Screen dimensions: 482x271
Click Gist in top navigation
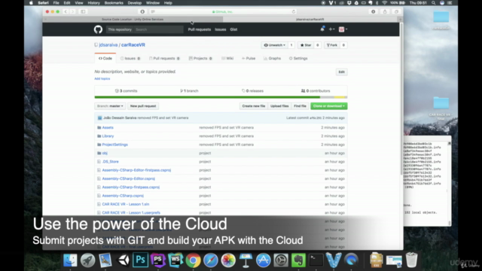[x=233, y=29]
